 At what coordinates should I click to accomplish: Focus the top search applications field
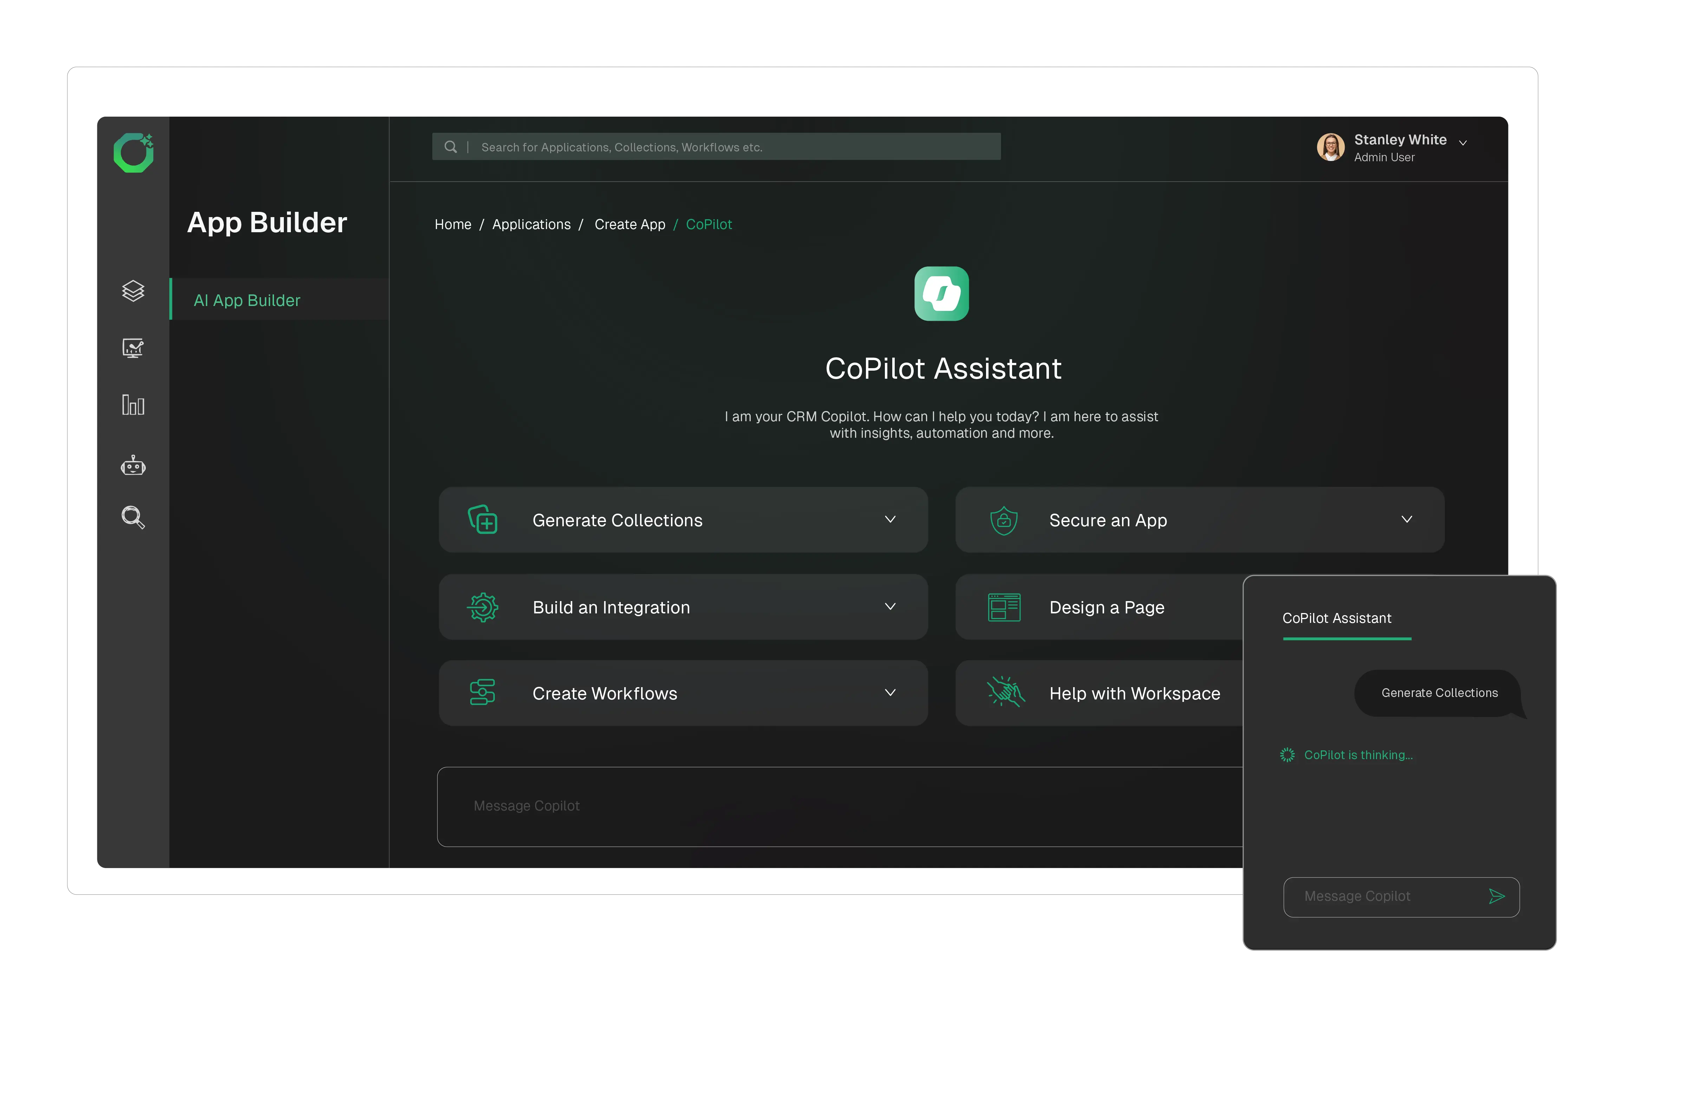tap(716, 147)
